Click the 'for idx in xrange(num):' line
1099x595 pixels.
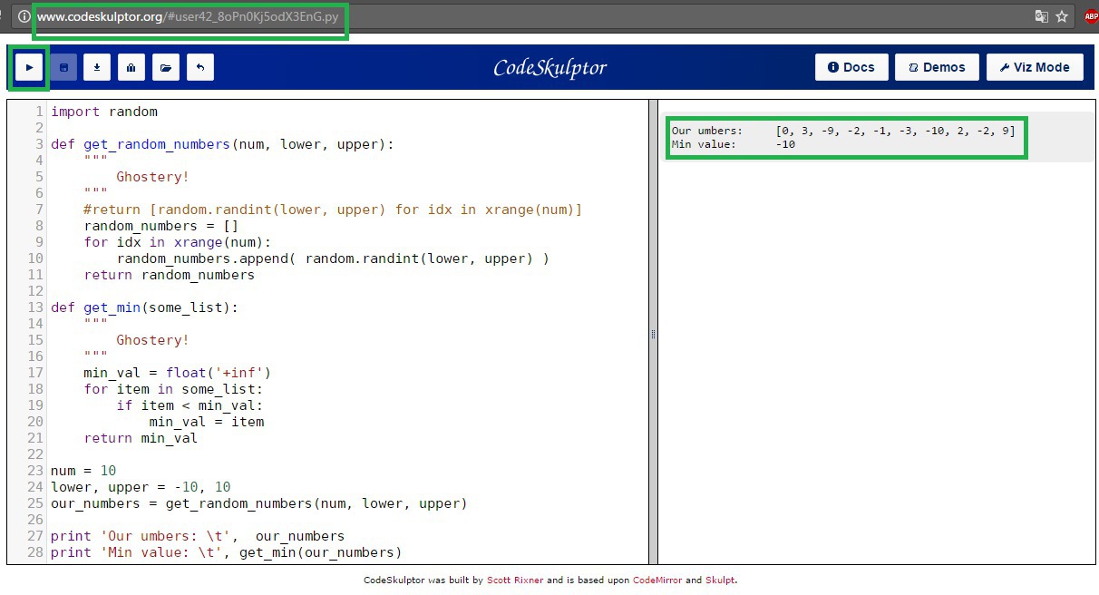(178, 242)
